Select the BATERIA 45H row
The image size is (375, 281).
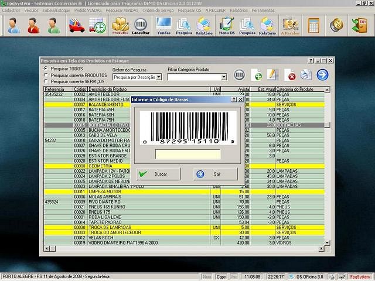pos(184,109)
